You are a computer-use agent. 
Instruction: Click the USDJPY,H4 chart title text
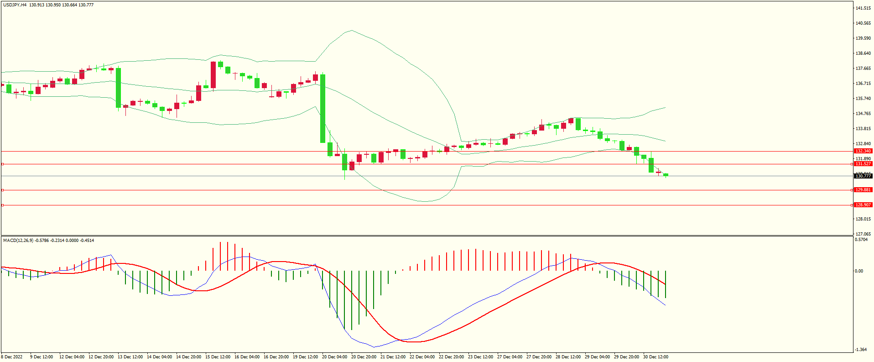pyautogui.click(x=15, y=5)
